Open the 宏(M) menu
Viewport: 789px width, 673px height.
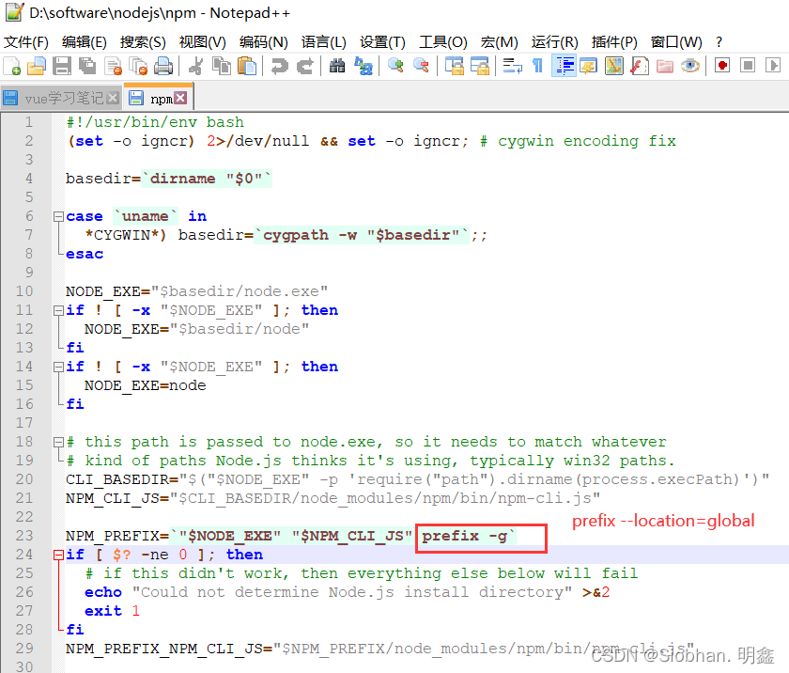(x=499, y=42)
